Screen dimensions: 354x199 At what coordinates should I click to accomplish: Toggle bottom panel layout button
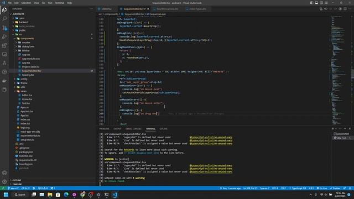(316, 3)
